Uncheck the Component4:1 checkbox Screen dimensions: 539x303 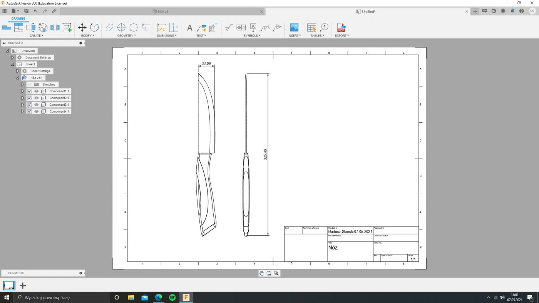pos(29,112)
